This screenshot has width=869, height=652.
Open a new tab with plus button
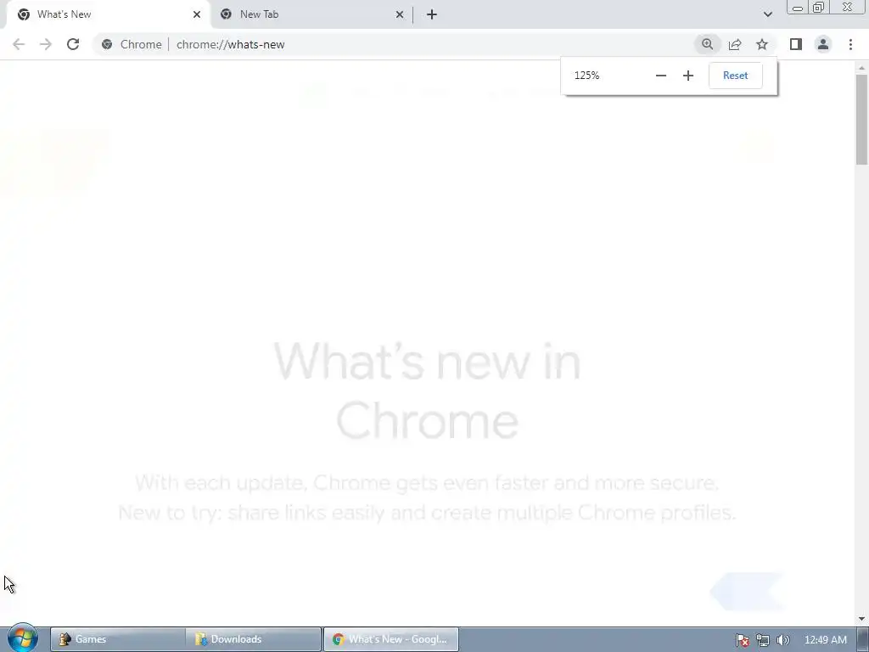pos(432,14)
